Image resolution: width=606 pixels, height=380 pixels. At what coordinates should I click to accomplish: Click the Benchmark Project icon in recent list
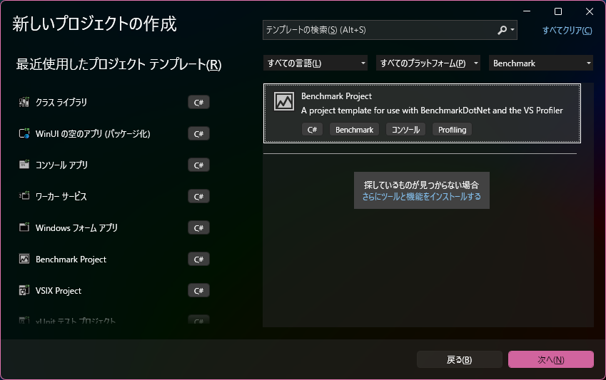click(x=24, y=259)
